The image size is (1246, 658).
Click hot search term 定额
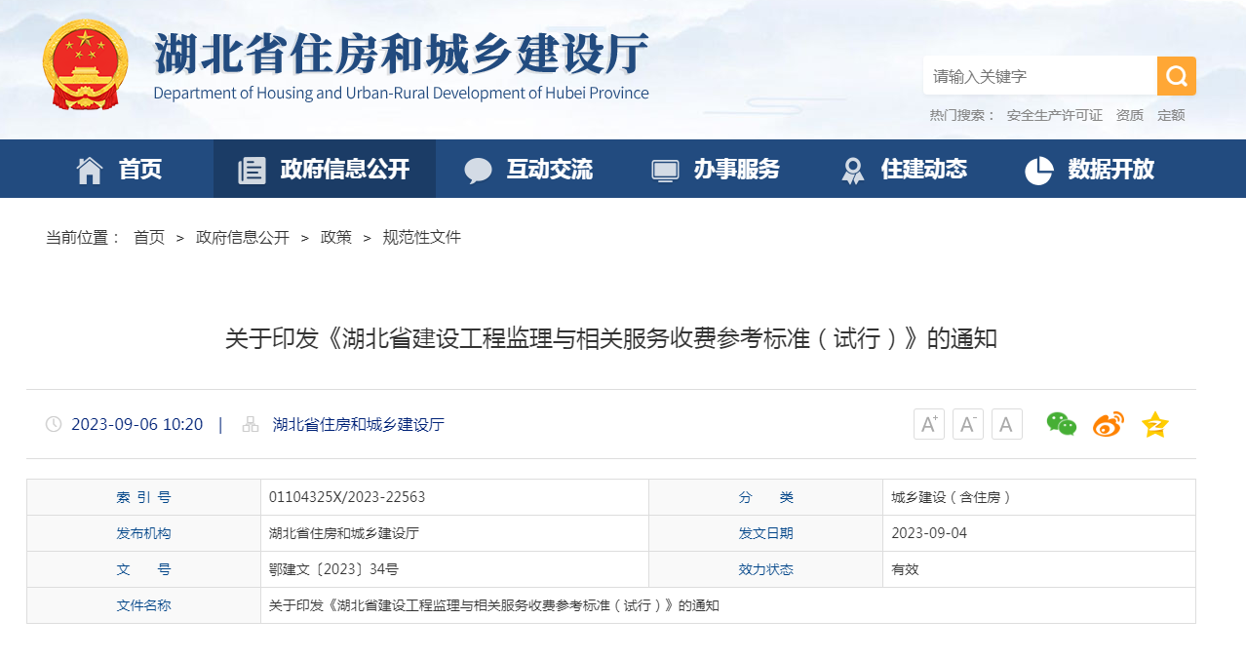1171,115
